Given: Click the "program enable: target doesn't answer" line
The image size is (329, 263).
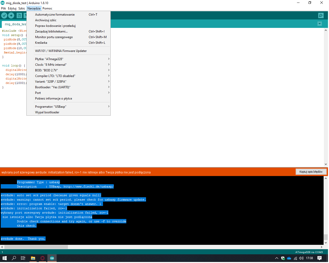Looking at the screenshot, I should click(x=52, y=204).
